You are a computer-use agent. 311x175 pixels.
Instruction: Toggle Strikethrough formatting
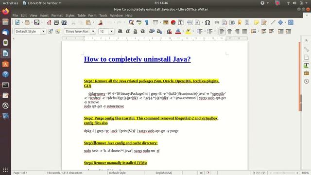click(x=142, y=31)
